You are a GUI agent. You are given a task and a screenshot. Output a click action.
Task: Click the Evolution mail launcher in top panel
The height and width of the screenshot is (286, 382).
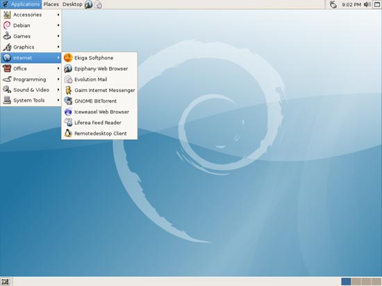(x=98, y=4)
